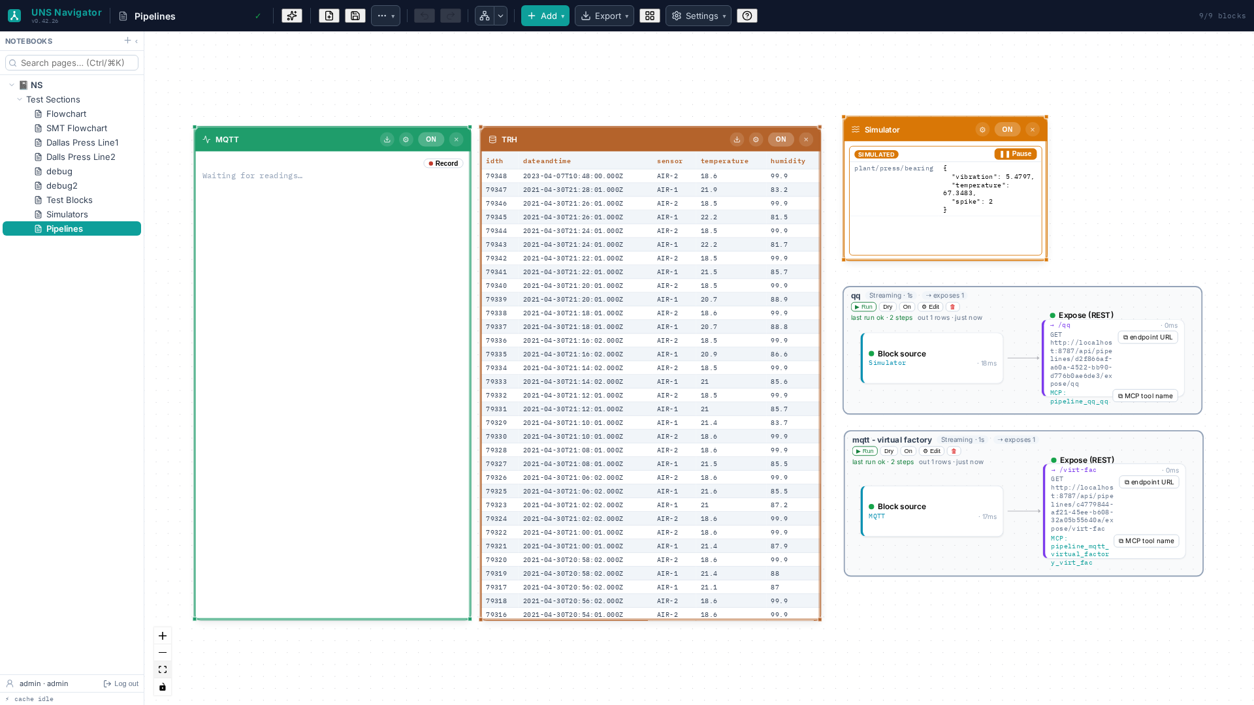Run the qq pipeline
The image size is (1254, 705).
coord(863,307)
